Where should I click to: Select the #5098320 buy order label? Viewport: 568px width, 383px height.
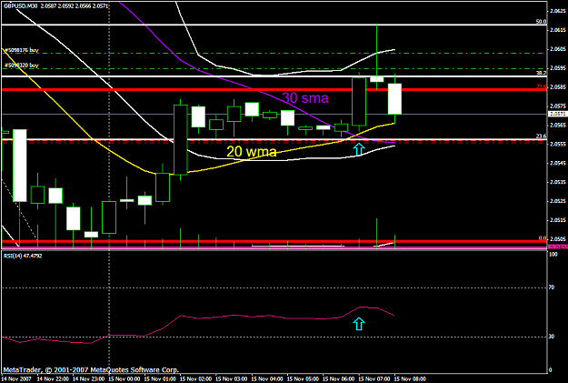[22, 66]
